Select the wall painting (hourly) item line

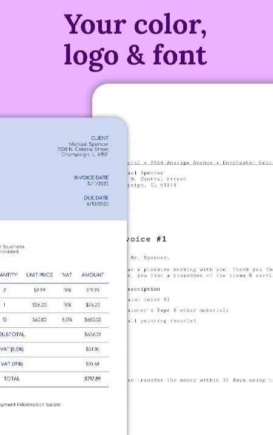[x=161, y=320]
